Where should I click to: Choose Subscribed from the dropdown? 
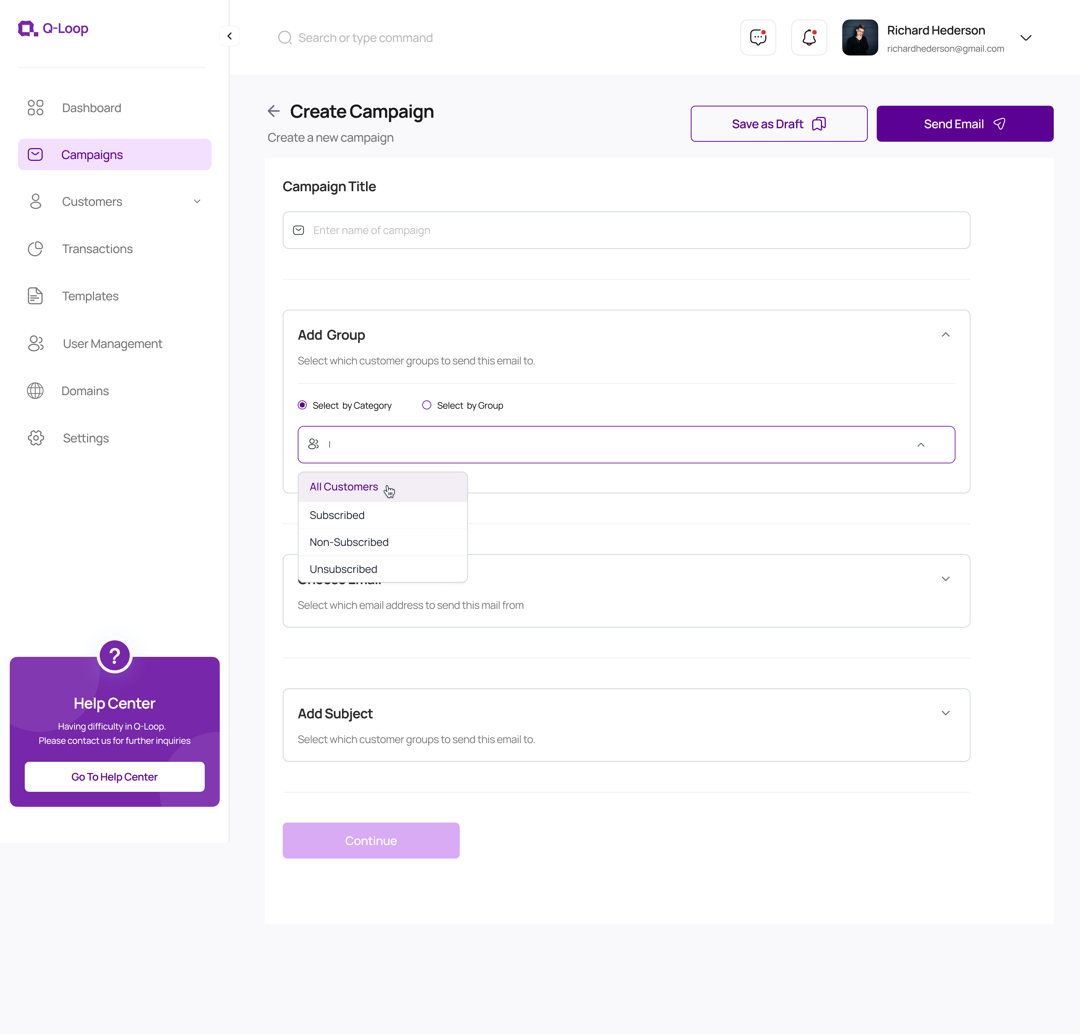(x=382, y=515)
